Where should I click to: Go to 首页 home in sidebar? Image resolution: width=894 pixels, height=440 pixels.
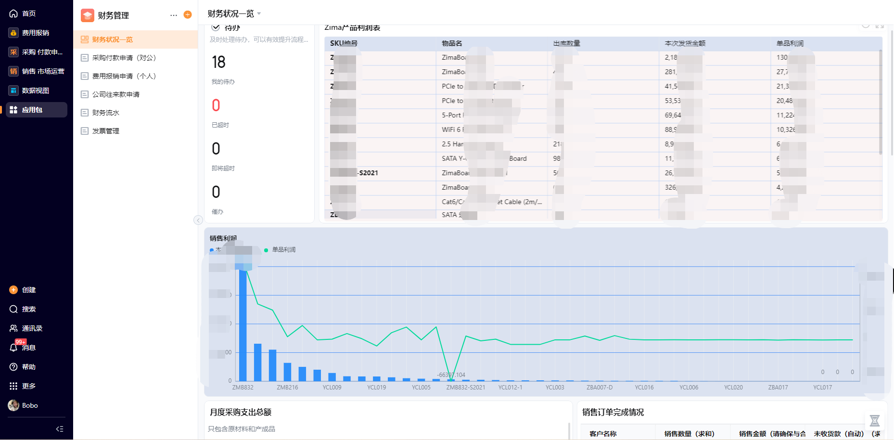pos(23,13)
